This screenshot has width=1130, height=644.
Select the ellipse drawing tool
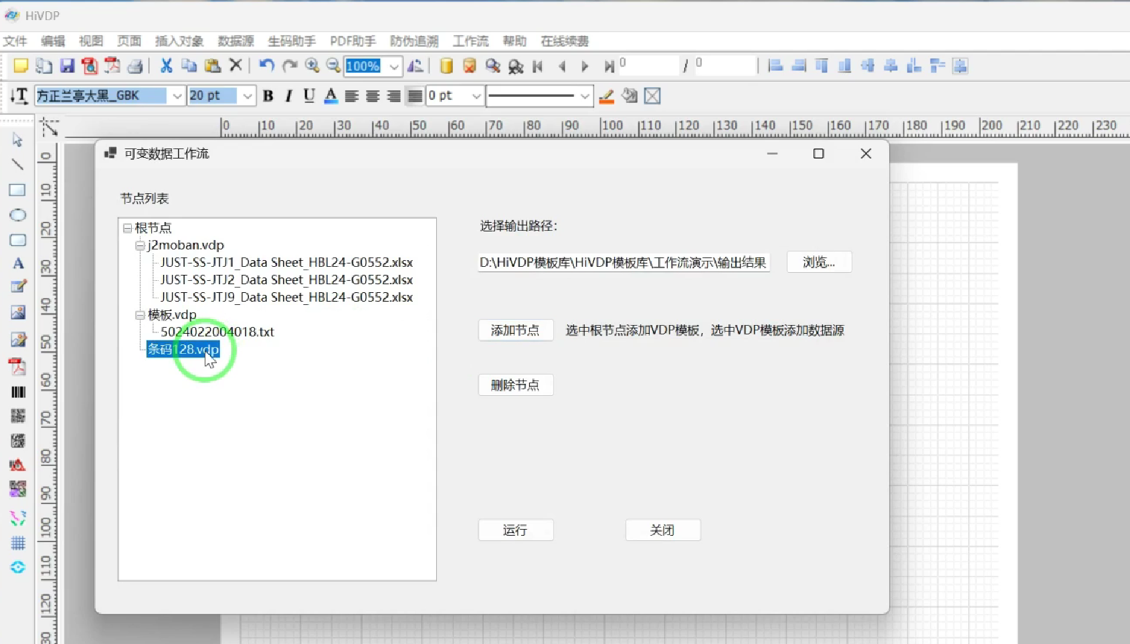(17, 215)
